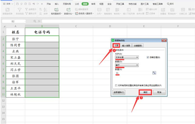The height and width of the screenshot is (124, 195).
Task: Click the redo arrow icon
Action: [x=38, y=4]
